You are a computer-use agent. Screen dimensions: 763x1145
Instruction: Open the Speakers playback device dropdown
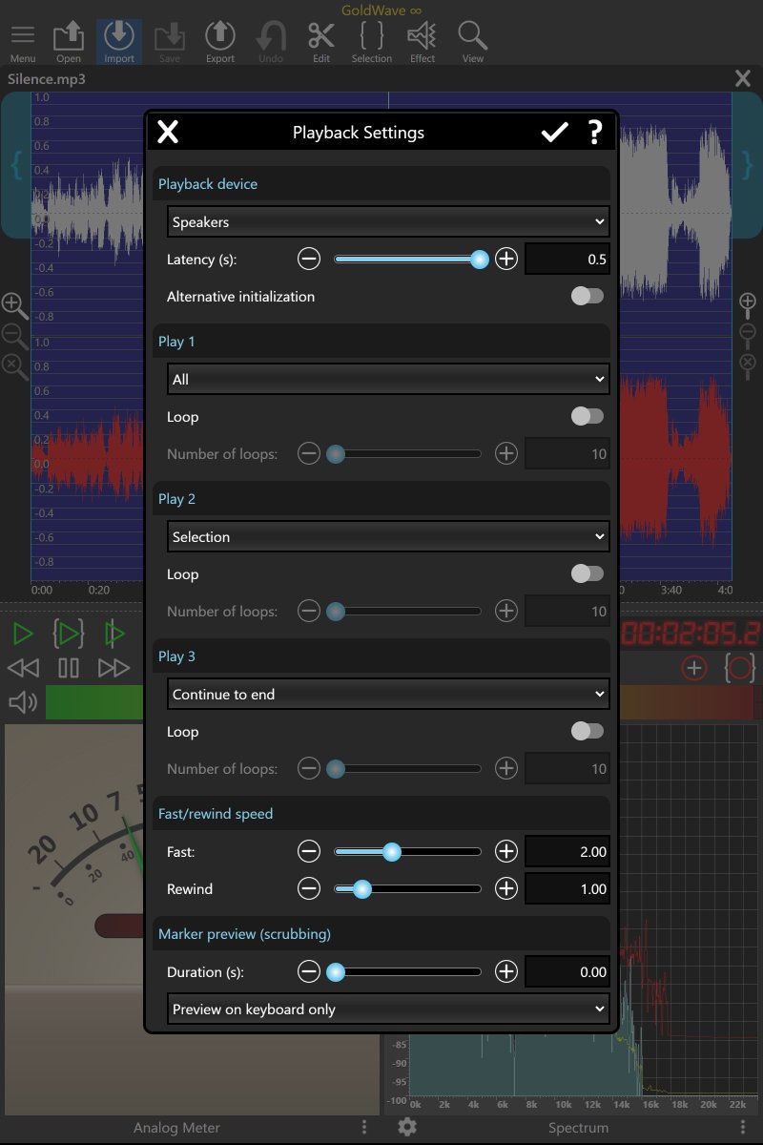point(388,221)
